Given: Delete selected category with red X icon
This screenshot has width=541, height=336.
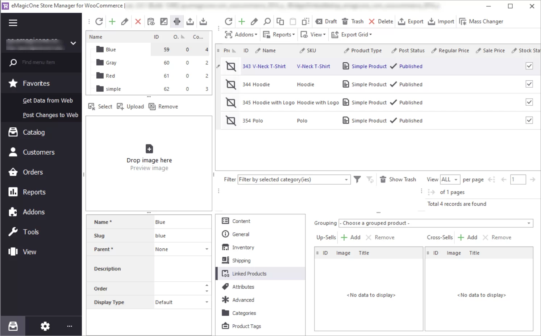Looking at the screenshot, I should pyautogui.click(x=138, y=21).
